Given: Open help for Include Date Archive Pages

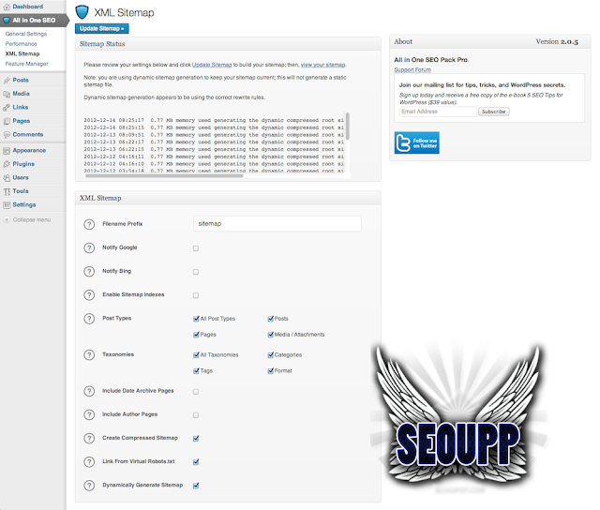Looking at the screenshot, I should (x=89, y=391).
